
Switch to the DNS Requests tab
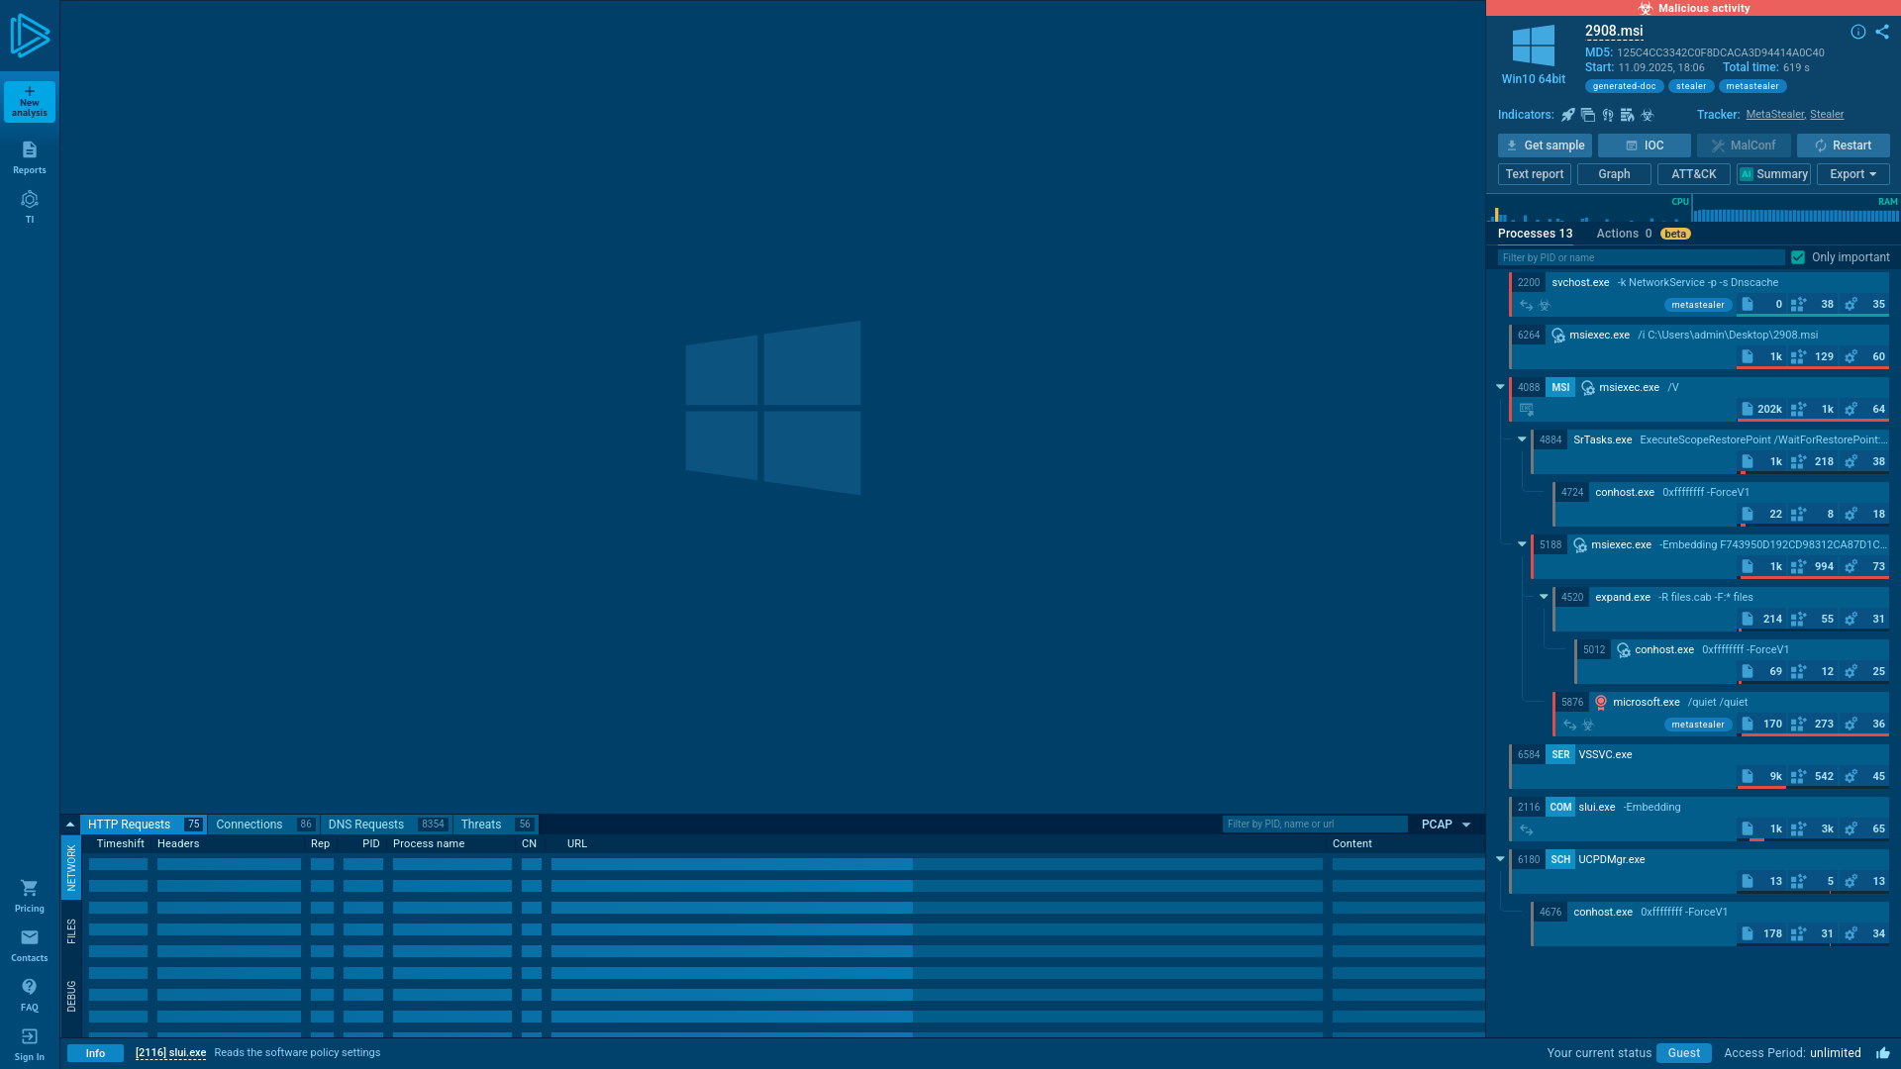386,825
